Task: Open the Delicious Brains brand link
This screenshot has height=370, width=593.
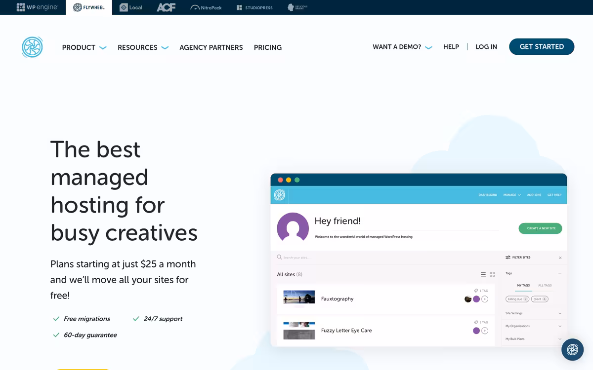Action: point(297,7)
